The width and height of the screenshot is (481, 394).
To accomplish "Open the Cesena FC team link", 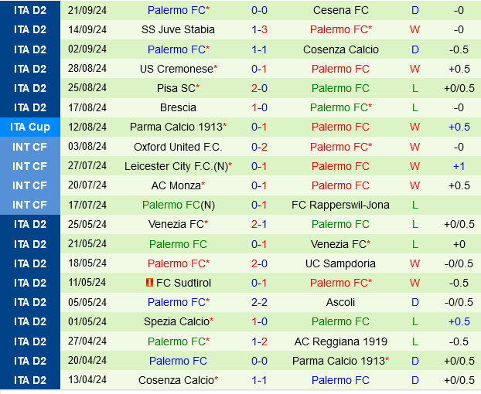I will (340, 11).
